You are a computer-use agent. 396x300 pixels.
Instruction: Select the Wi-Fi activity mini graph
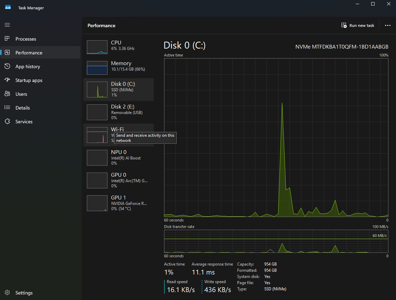point(97,135)
